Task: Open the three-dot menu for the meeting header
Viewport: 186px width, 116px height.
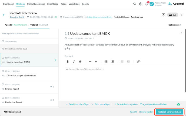Action: pos(182,15)
